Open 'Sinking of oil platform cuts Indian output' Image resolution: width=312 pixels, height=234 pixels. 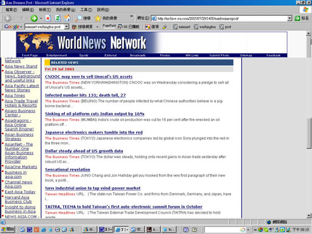coord(94,114)
